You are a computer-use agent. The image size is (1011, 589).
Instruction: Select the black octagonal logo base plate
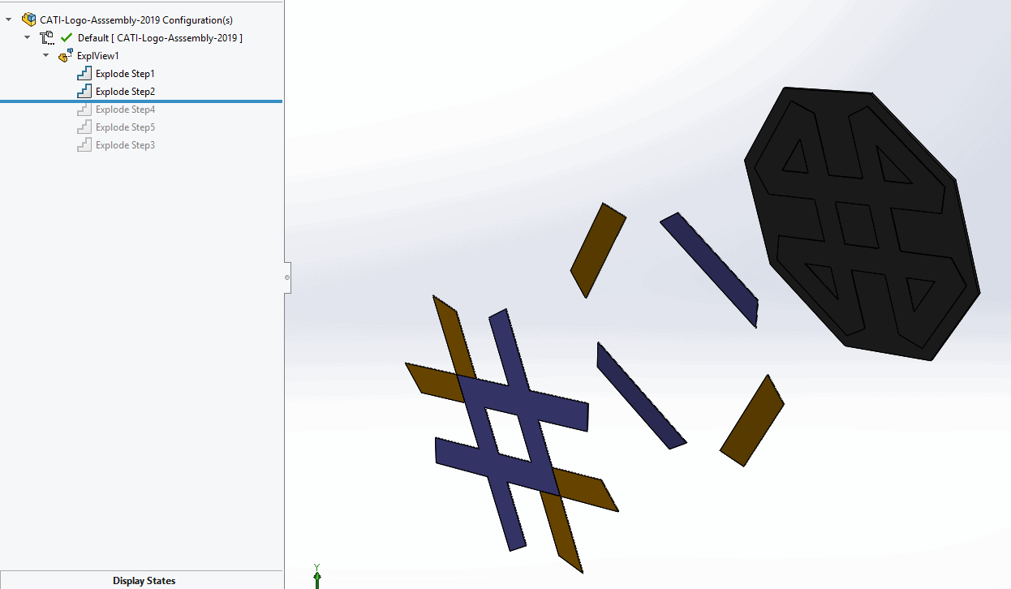tap(862, 223)
